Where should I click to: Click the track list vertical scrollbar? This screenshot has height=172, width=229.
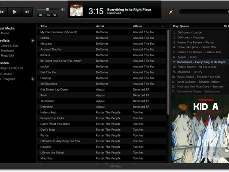pos(168,72)
